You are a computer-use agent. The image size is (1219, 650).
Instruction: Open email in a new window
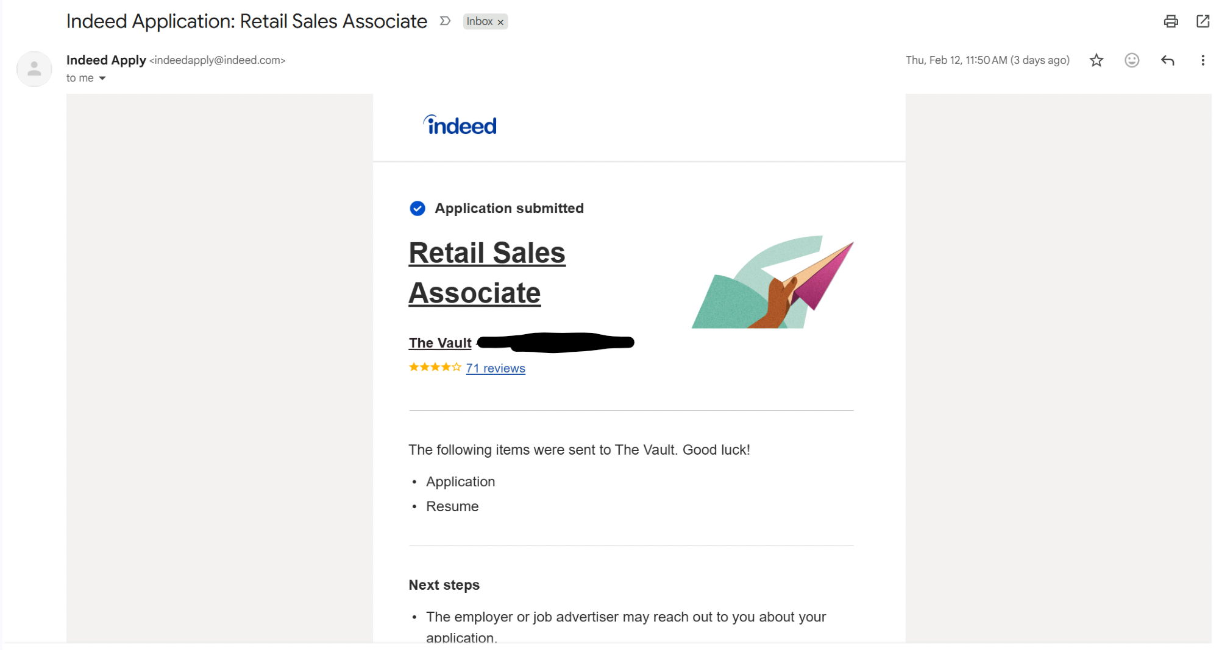[x=1203, y=21]
